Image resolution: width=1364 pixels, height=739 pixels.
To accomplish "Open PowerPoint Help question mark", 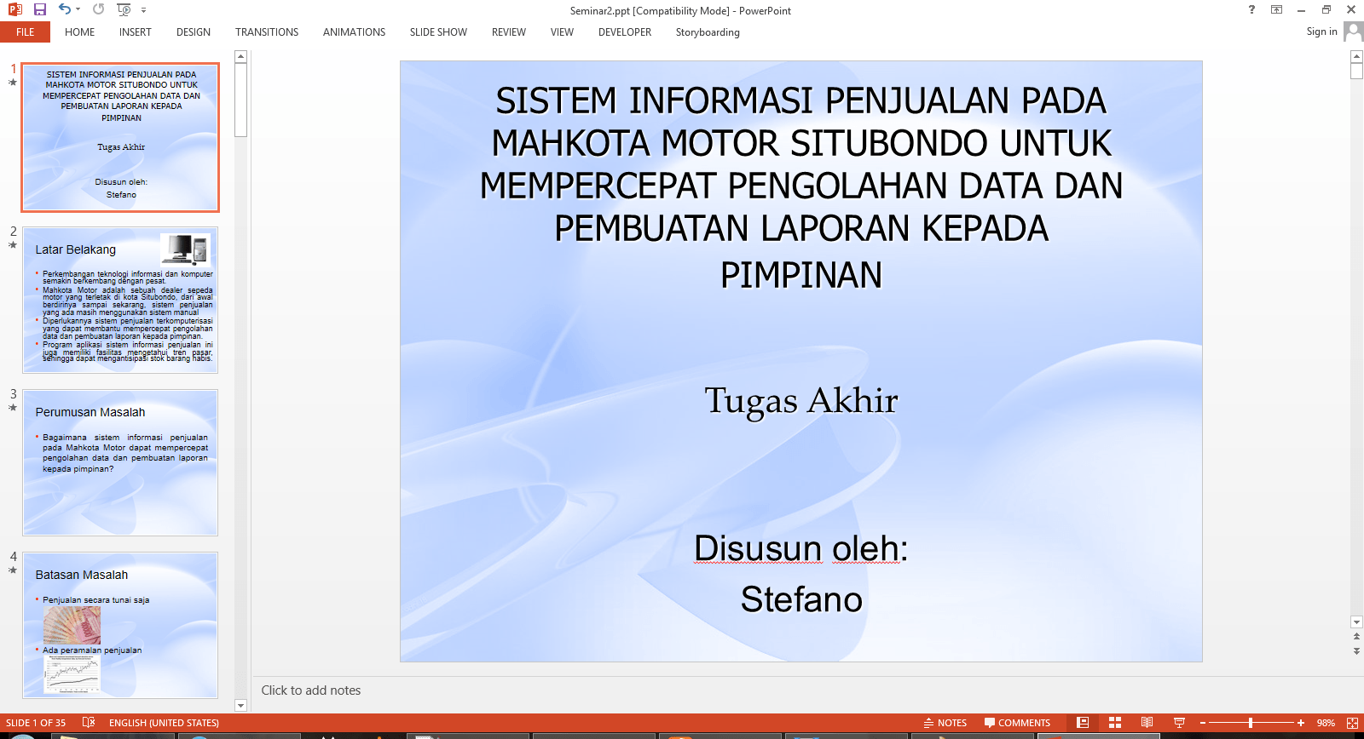I will (x=1251, y=10).
